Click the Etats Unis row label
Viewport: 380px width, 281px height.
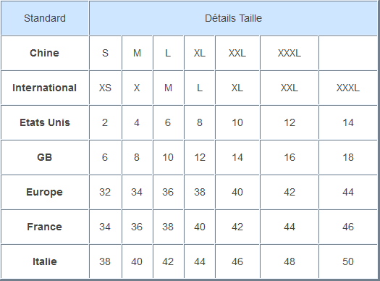tap(45, 122)
